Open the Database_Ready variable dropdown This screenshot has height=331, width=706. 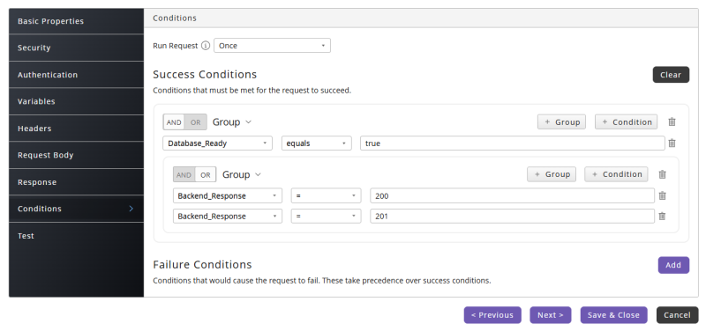[x=217, y=143]
